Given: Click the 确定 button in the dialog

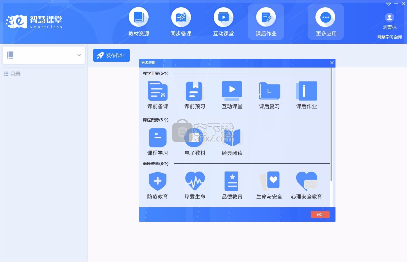Looking at the screenshot, I should pos(320,215).
